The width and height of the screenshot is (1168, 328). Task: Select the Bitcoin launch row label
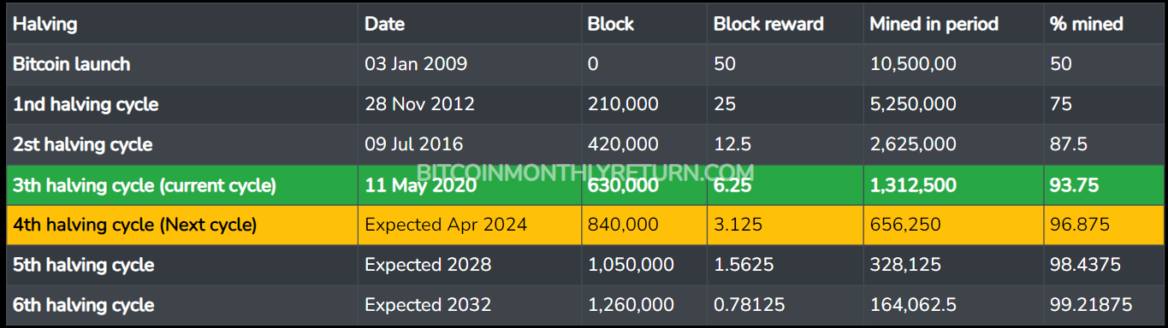tap(71, 64)
